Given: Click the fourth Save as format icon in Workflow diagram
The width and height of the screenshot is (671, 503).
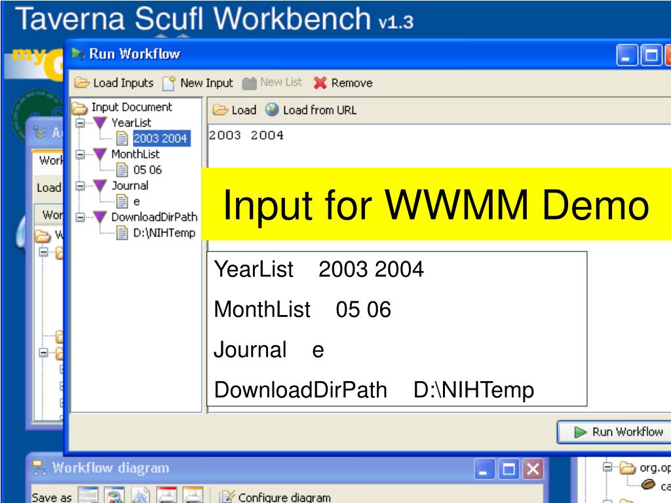Looking at the screenshot, I should click(166, 495).
